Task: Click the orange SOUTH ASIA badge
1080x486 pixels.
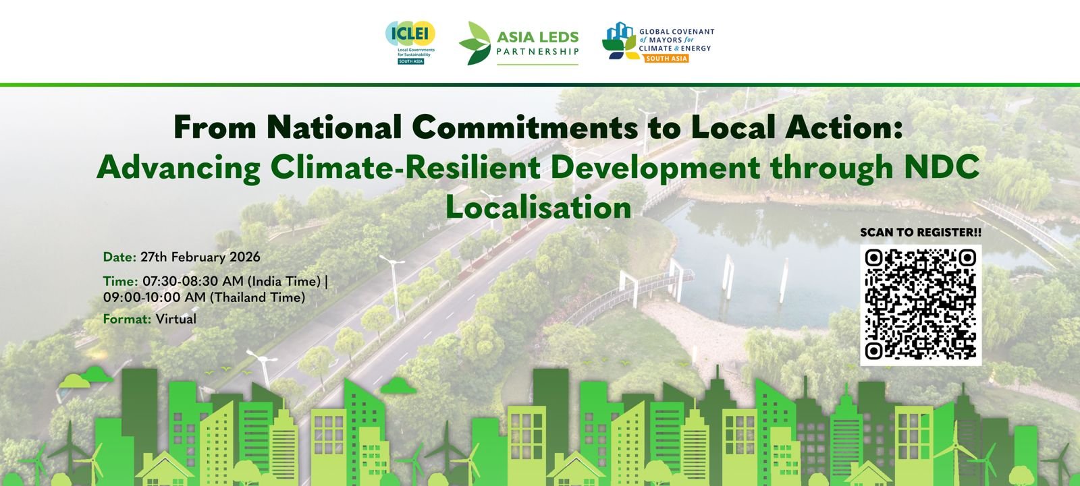Action: point(666,59)
